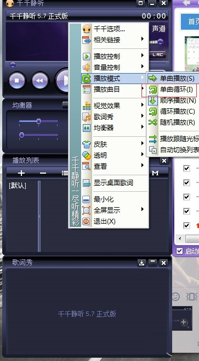Image resolution: width=199 pixels, height=361 pixels.
Task: Click the 声道 channel label
Action: 158,29
